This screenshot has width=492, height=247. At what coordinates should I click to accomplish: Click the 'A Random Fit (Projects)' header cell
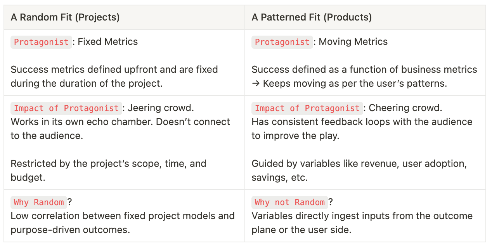(124, 17)
